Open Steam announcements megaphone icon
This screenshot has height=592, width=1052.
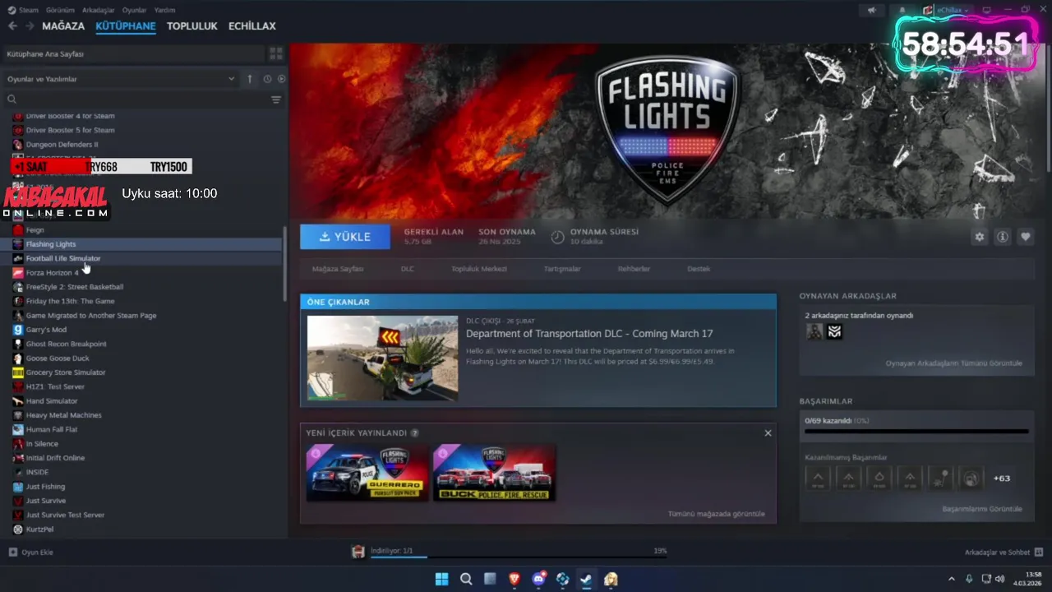871,10
